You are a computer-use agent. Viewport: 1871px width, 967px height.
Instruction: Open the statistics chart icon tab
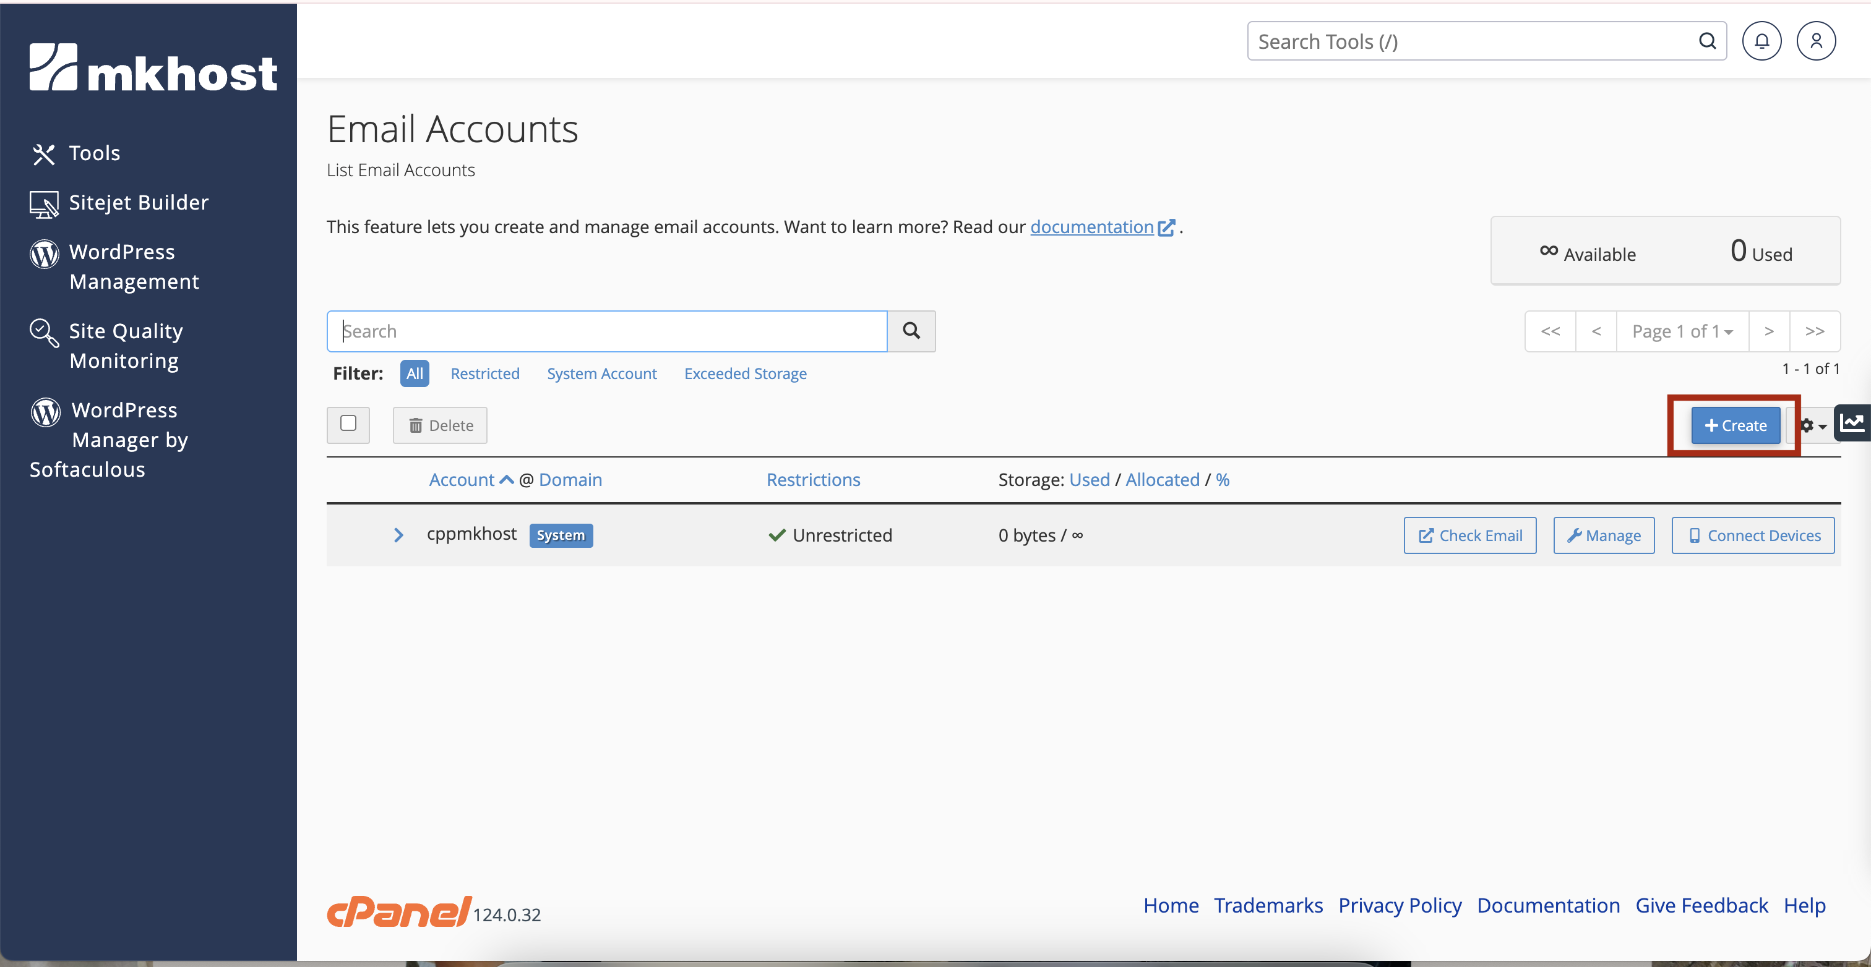tap(1852, 422)
